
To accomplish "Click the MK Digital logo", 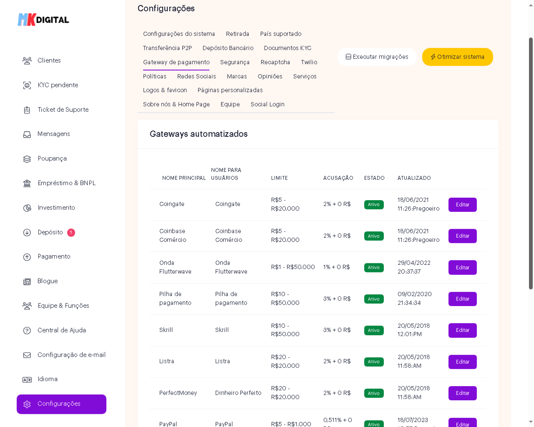I will [x=43, y=20].
